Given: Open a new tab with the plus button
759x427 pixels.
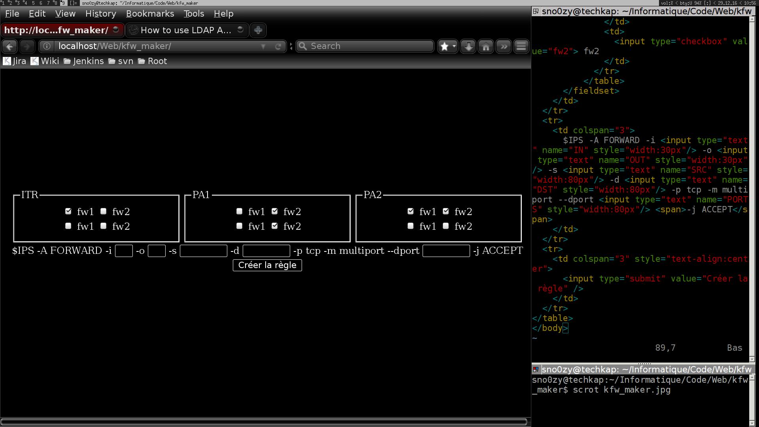Looking at the screenshot, I should (x=258, y=30).
